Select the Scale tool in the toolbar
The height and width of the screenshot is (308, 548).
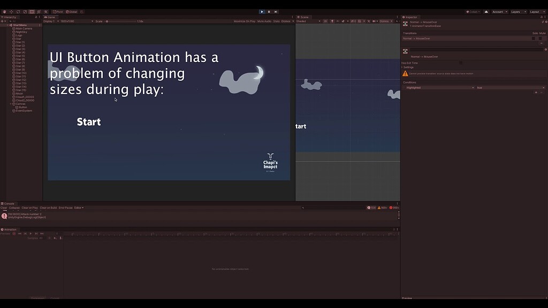coord(25,11)
